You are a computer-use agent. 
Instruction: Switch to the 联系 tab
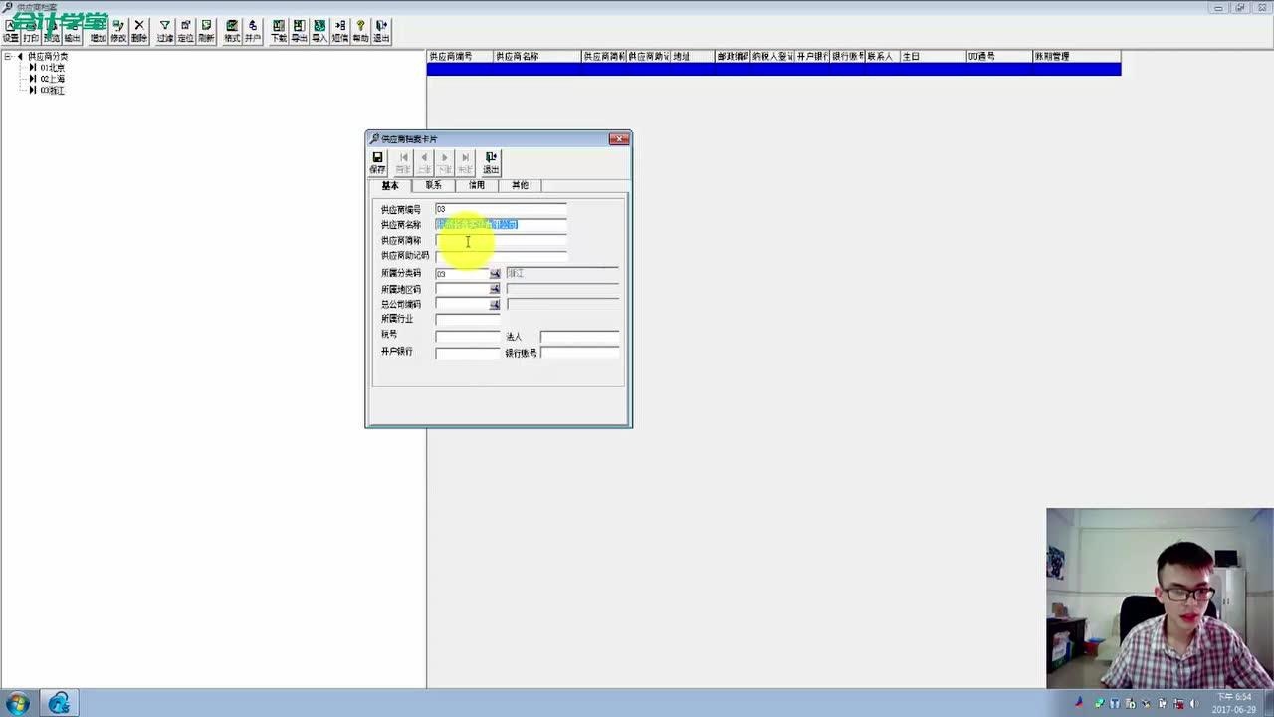pos(433,185)
